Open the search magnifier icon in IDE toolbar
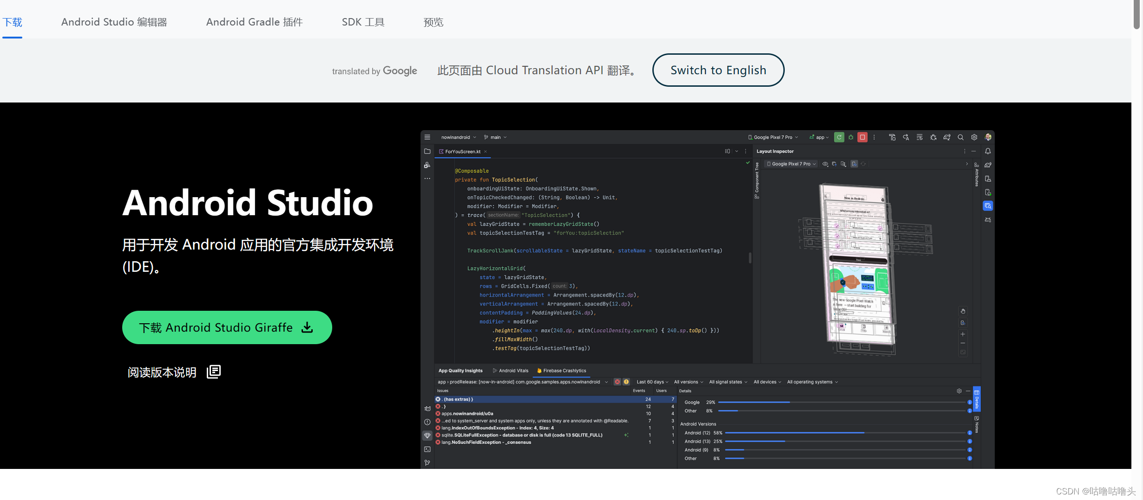The image size is (1143, 500). [960, 137]
